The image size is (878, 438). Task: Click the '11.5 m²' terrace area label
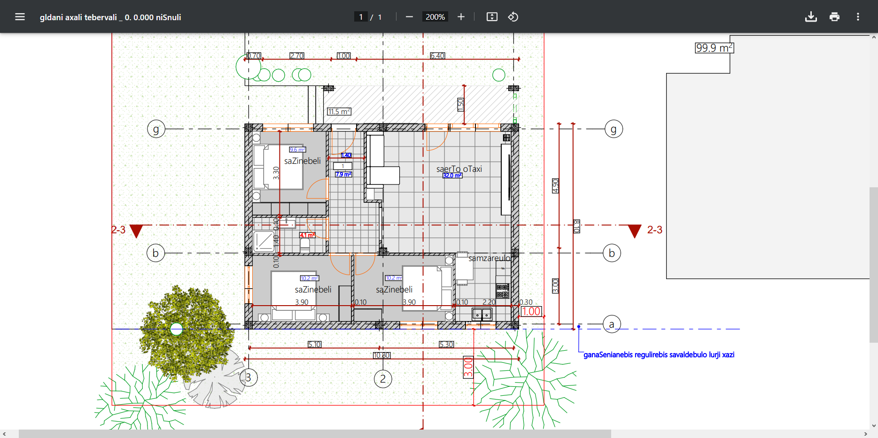(x=339, y=112)
